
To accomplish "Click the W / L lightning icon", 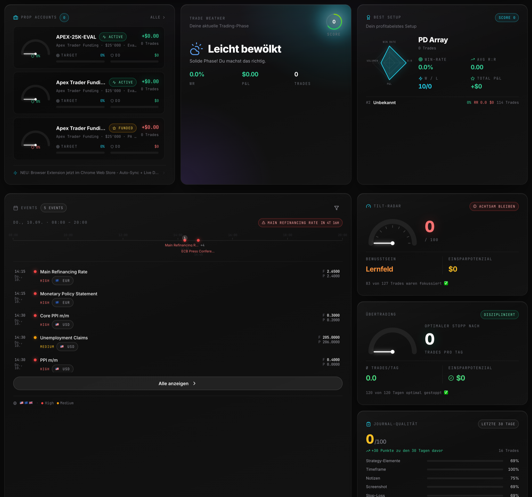I will (421, 79).
